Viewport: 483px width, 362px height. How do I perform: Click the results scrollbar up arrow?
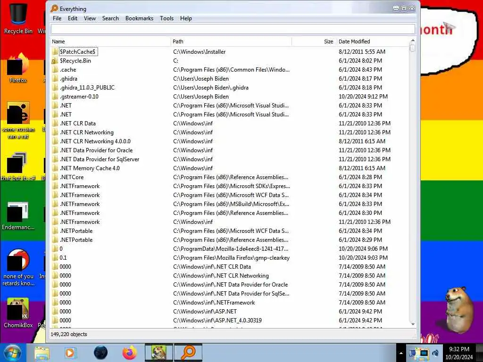[x=413, y=41]
